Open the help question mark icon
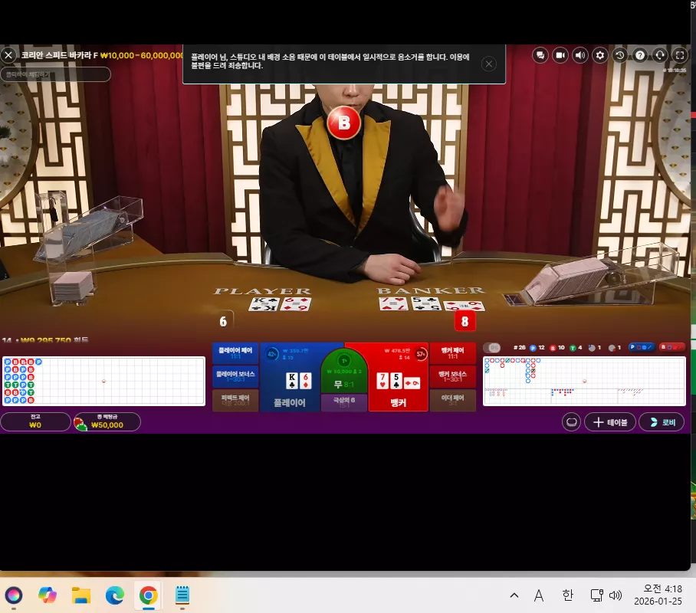This screenshot has width=696, height=613. coord(640,55)
